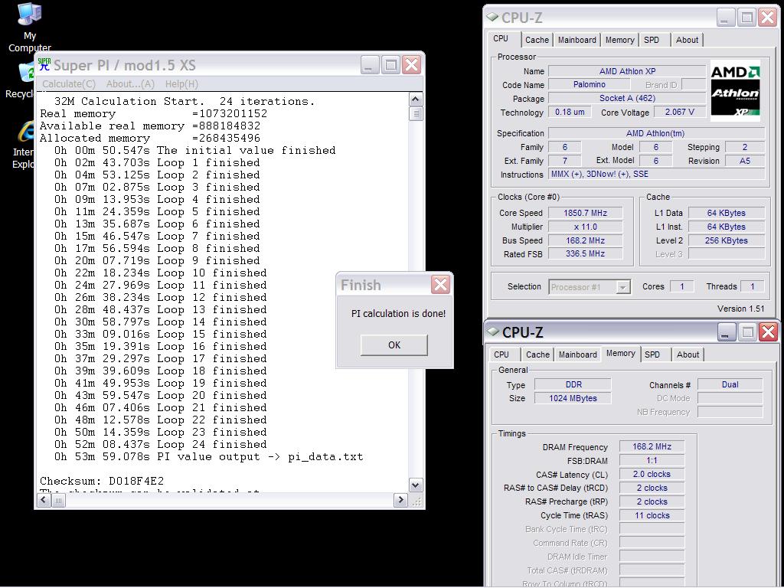This screenshot has width=784, height=588.
Task: Close the Finish dialog
Action: 440,285
